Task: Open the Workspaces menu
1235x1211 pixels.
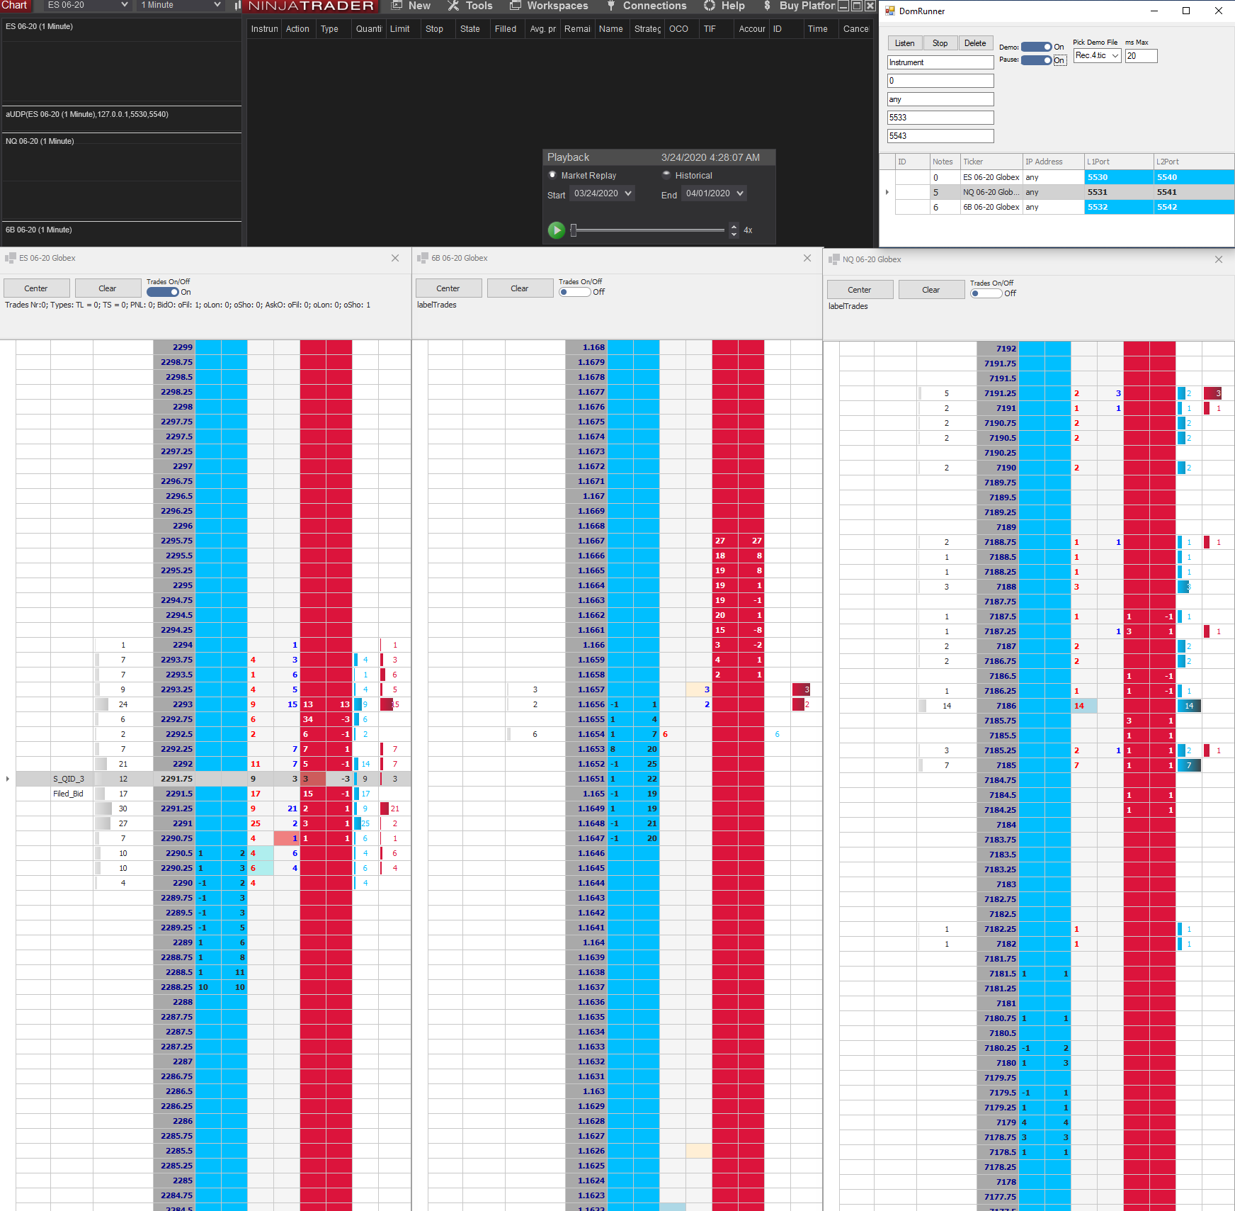Action: coord(557,6)
